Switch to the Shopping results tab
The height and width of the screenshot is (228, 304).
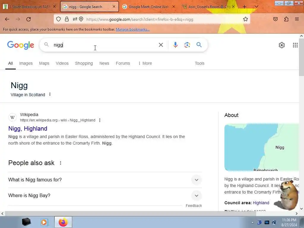click(84, 64)
